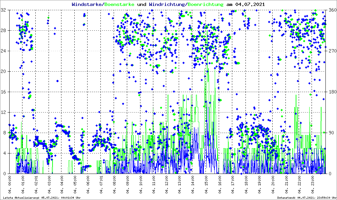Click the time axis label '04. 11:00'
The image size is (337, 200).
(x=153, y=184)
